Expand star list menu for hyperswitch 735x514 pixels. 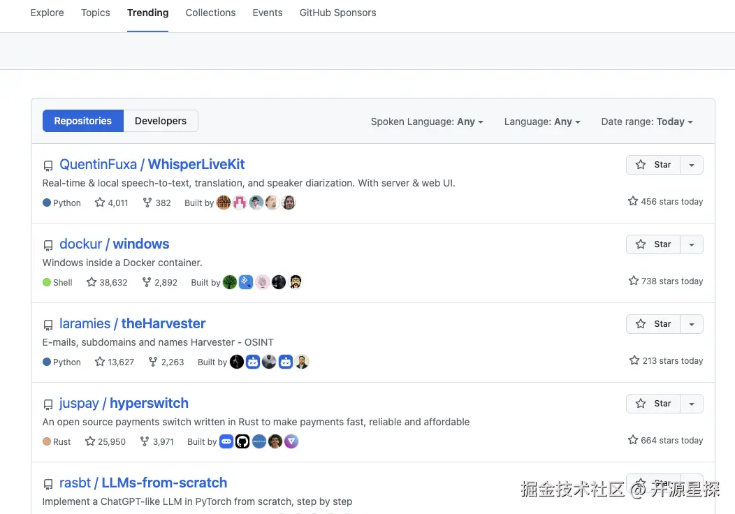(x=692, y=404)
